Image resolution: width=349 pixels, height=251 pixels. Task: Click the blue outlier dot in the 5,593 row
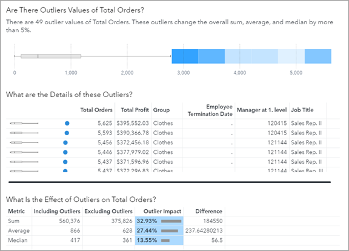pyautogui.click(x=67, y=133)
